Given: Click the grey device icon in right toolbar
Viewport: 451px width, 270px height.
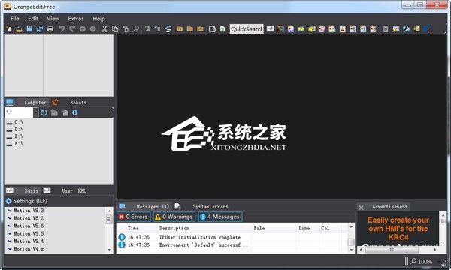Looking at the screenshot, I should (386, 29).
